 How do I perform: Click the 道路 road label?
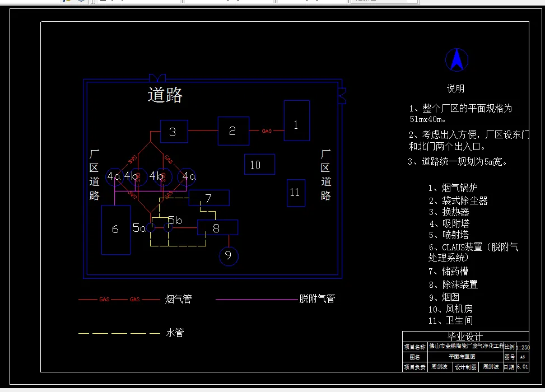click(165, 95)
